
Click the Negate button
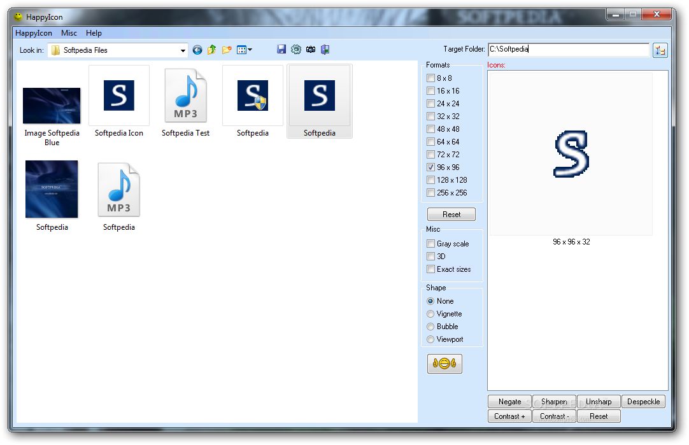(509, 402)
